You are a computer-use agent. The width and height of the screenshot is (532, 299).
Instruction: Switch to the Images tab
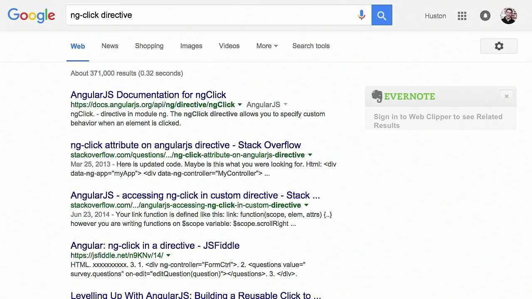[191, 46]
